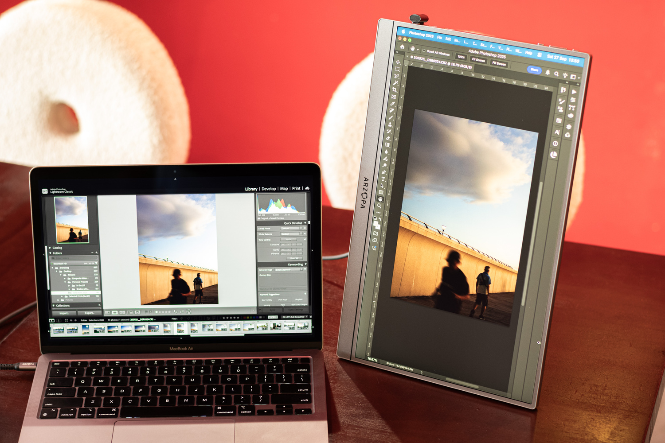665x443 pixels.
Task: Enable Scroll All Windows checkbox
Action: coord(424,50)
